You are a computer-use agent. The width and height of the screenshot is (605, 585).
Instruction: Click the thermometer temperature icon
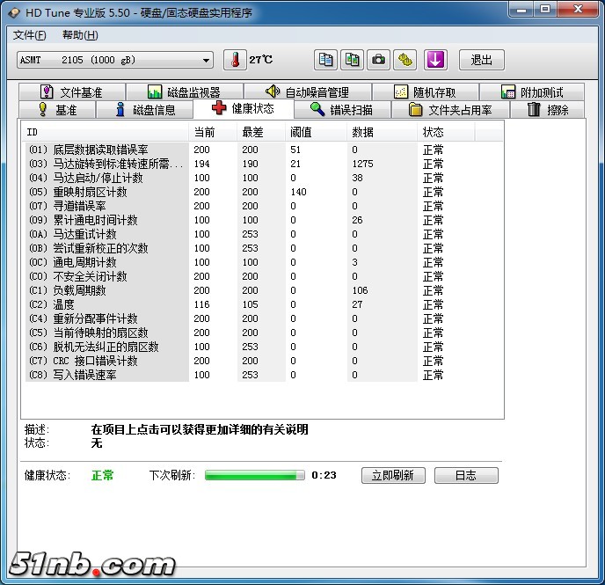pos(236,60)
